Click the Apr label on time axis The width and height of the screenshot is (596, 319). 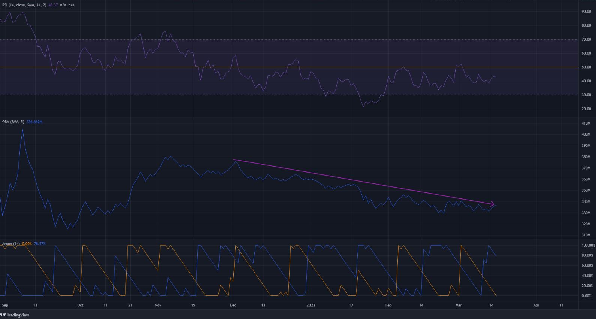536,305
